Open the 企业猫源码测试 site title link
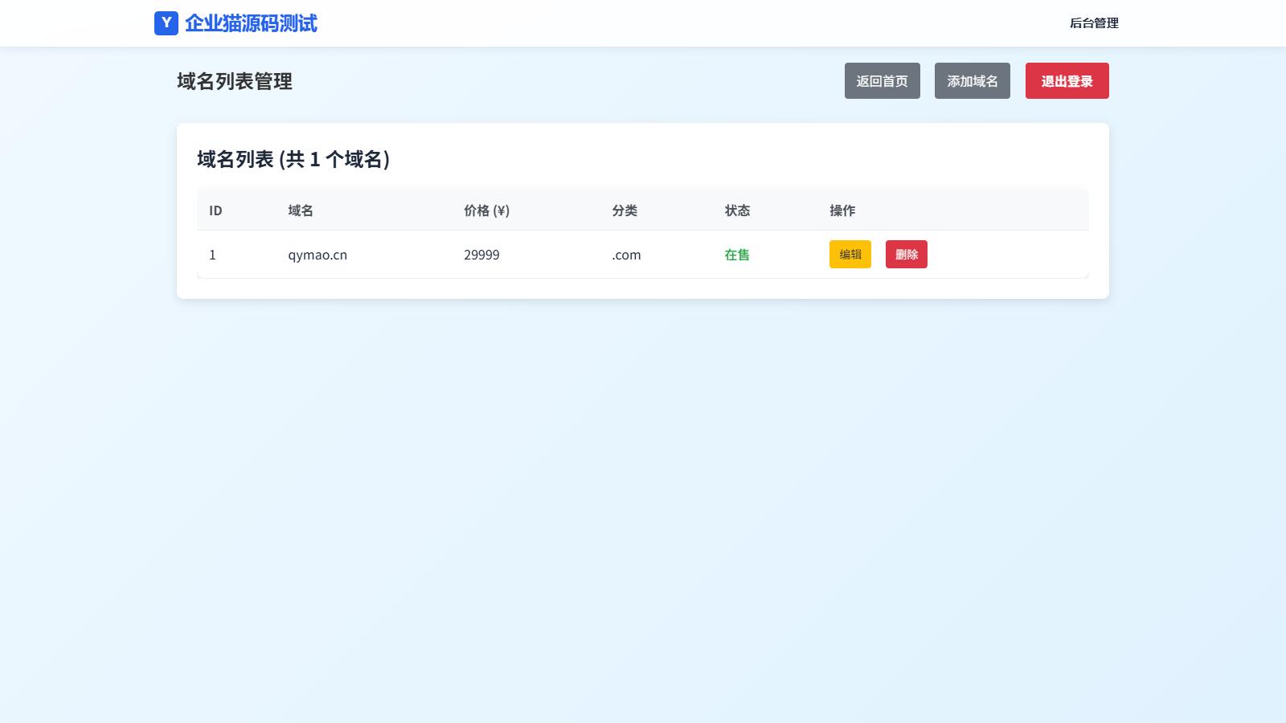 (251, 23)
